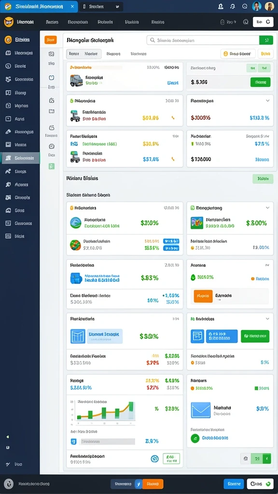
Task: Click the bell notification icon in top bar
Action: click(x=220, y=6)
